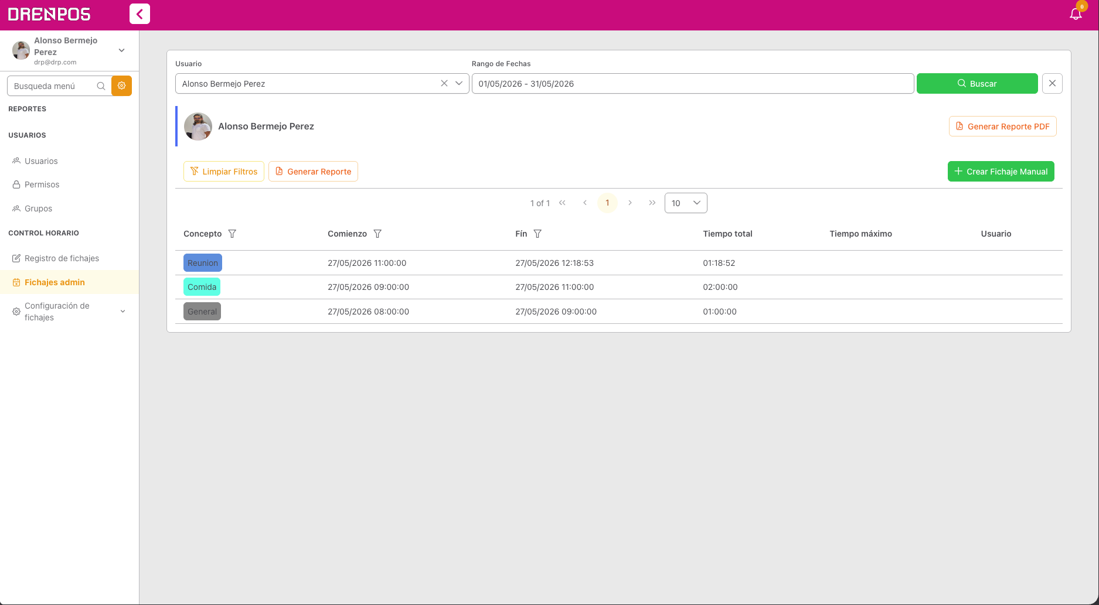Click the orange menu settings gear button
Screen dimensions: 1099x605
(x=121, y=86)
